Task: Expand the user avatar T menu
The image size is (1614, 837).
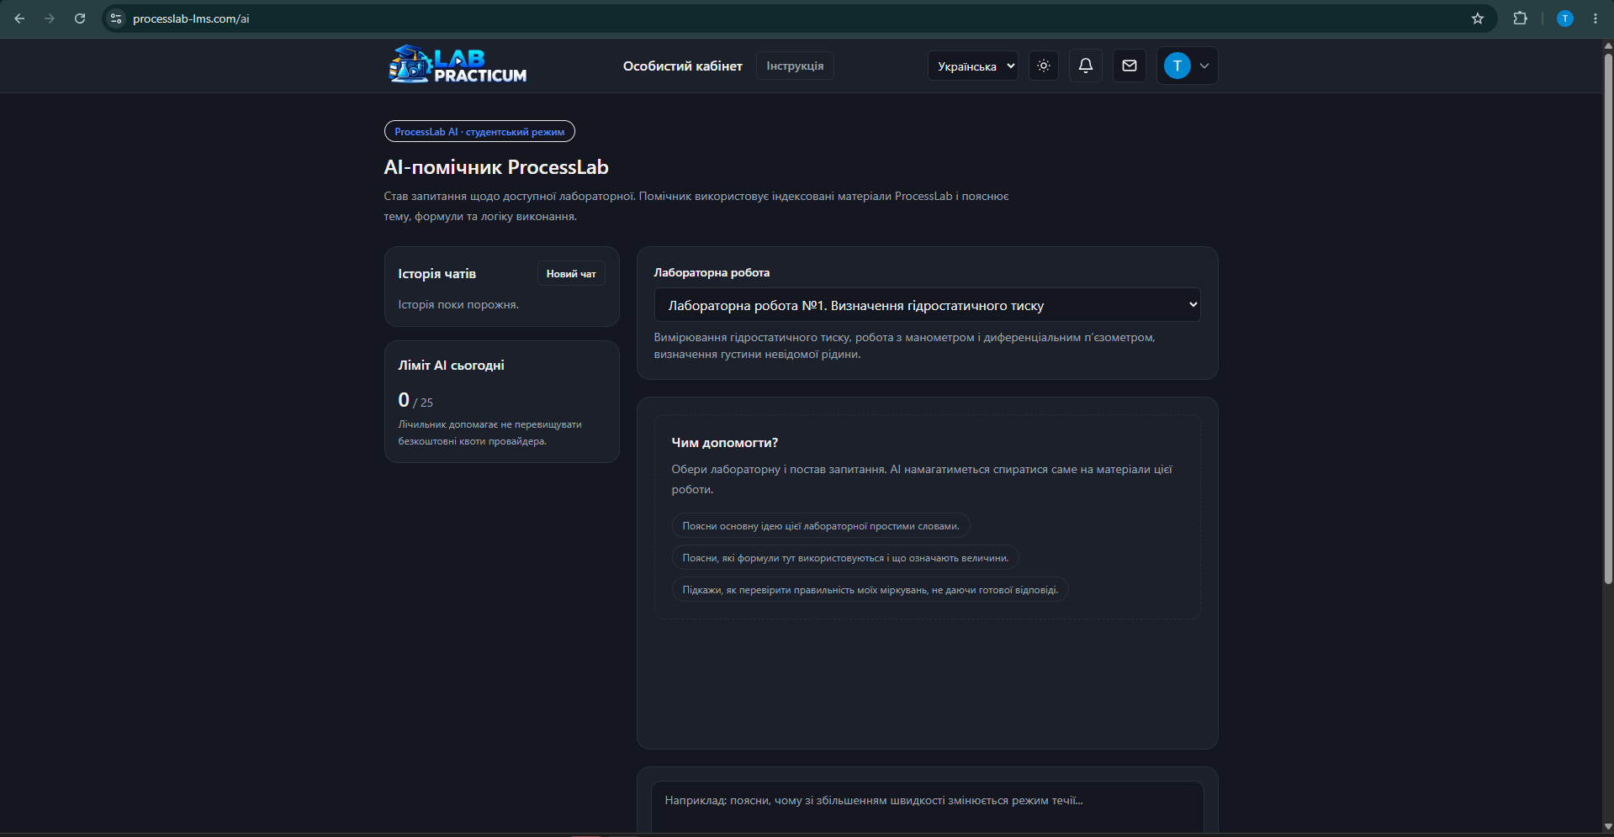Action: point(1187,66)
